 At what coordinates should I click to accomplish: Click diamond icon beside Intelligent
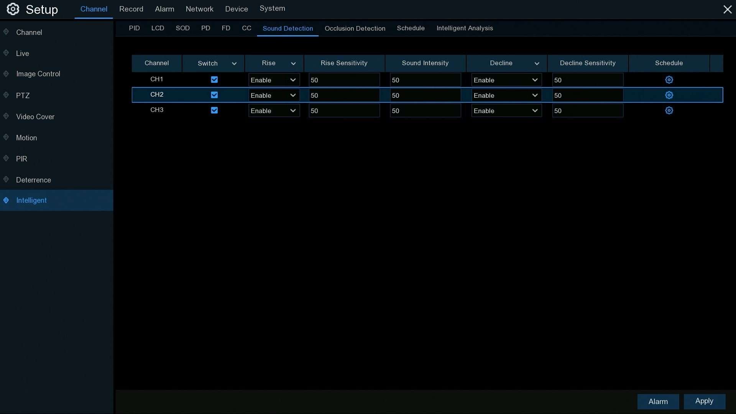[6, 200]
